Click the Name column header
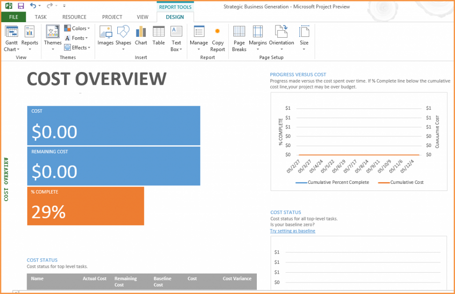Viewport: 455px width, 294px height. pos(37,278)
